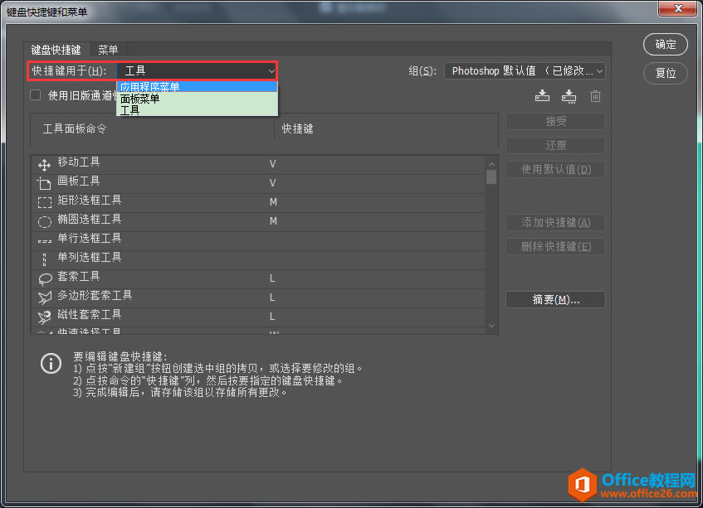
Task: Click scrollbar down arrow in tool list
Action: (491, 326)
